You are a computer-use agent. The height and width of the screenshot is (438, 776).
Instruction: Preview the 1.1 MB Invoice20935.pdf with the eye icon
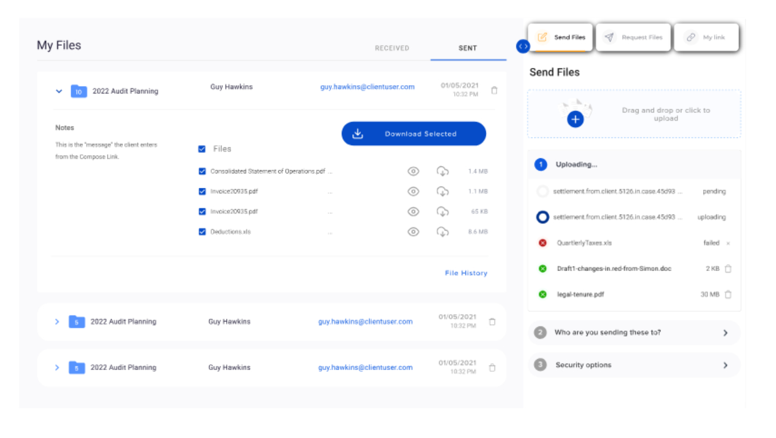pyautogui.click(x=413, y=192)
